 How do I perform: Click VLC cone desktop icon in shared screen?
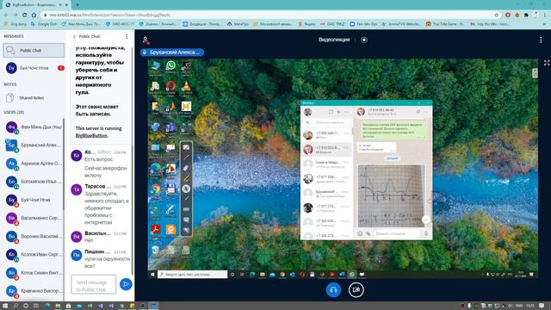[186, 86]
